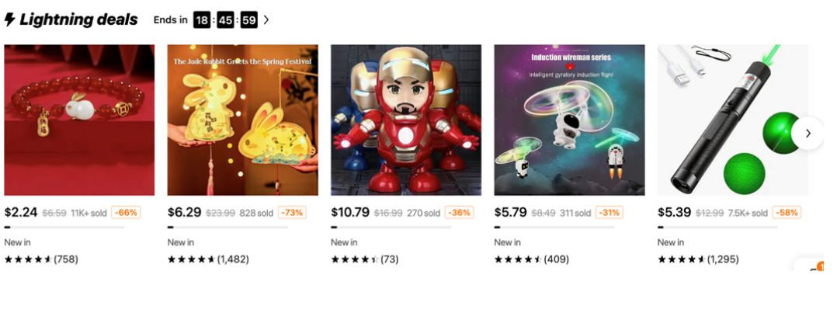
Task: Open the red bead rabbit bracelet image
Action: 79,120
